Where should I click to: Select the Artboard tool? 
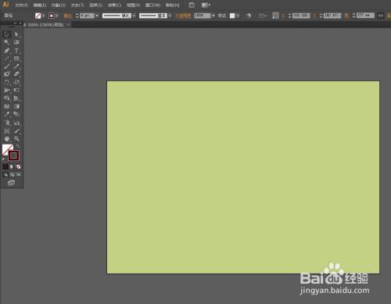6,131
